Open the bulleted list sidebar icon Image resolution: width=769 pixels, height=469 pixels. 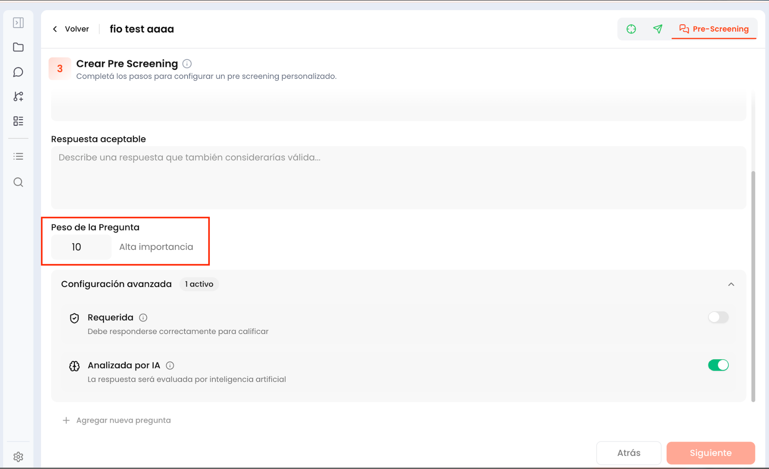[18, 156]
